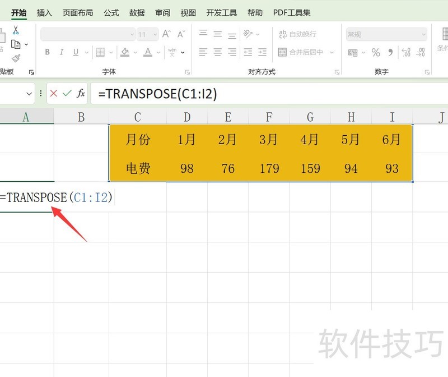The height and width of the screenshot is (377, 448).
Task: Toggle italic formatting
Action: [x=62, y=52]
